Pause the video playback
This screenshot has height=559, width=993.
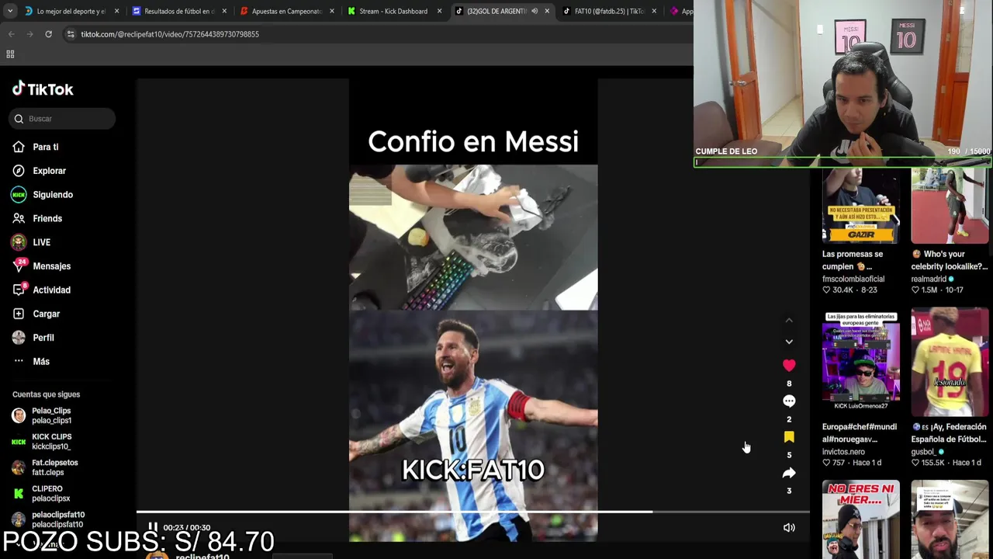(153, 527)
